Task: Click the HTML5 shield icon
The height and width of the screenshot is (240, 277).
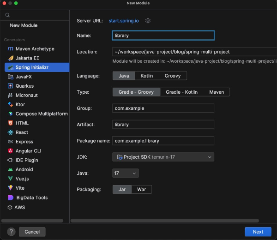Action: tap(11, 123)
